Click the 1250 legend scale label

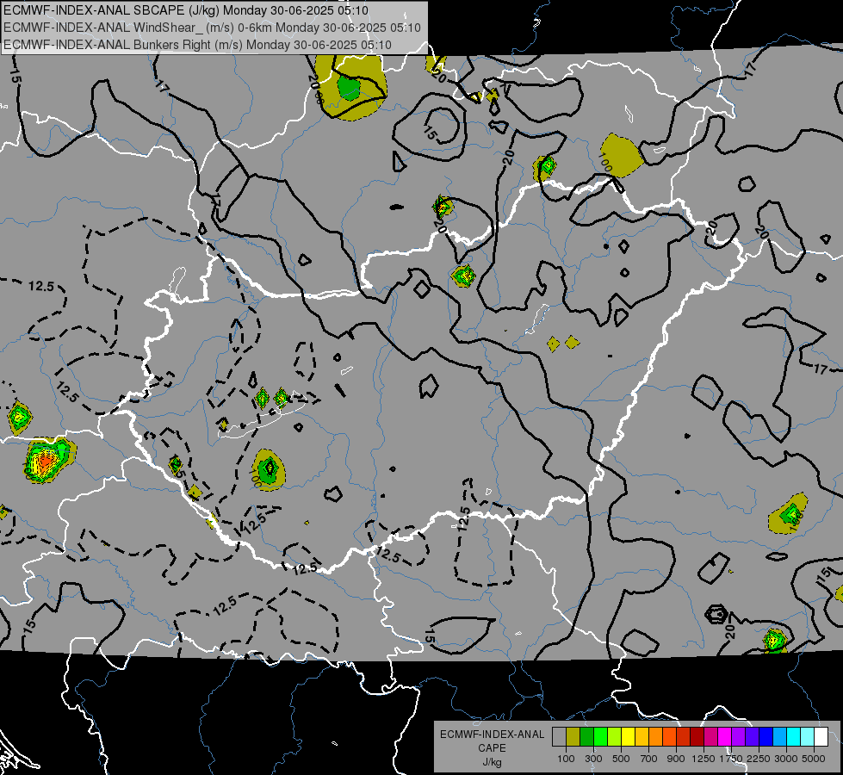(704, 759)
